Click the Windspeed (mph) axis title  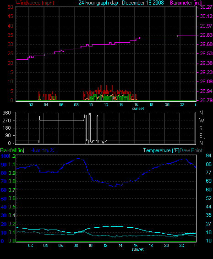click(35, 3)
